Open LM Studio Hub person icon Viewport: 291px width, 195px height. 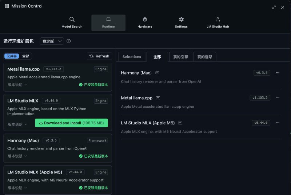point(218,20)
